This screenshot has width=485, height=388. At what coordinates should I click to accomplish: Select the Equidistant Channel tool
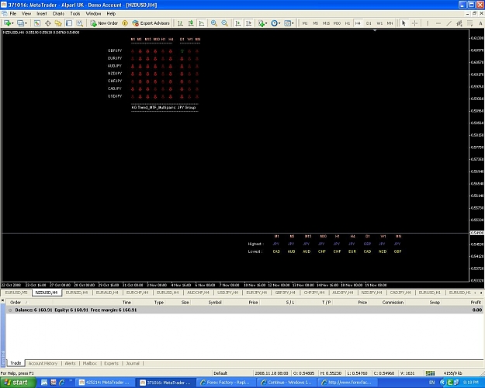[459, 23]
